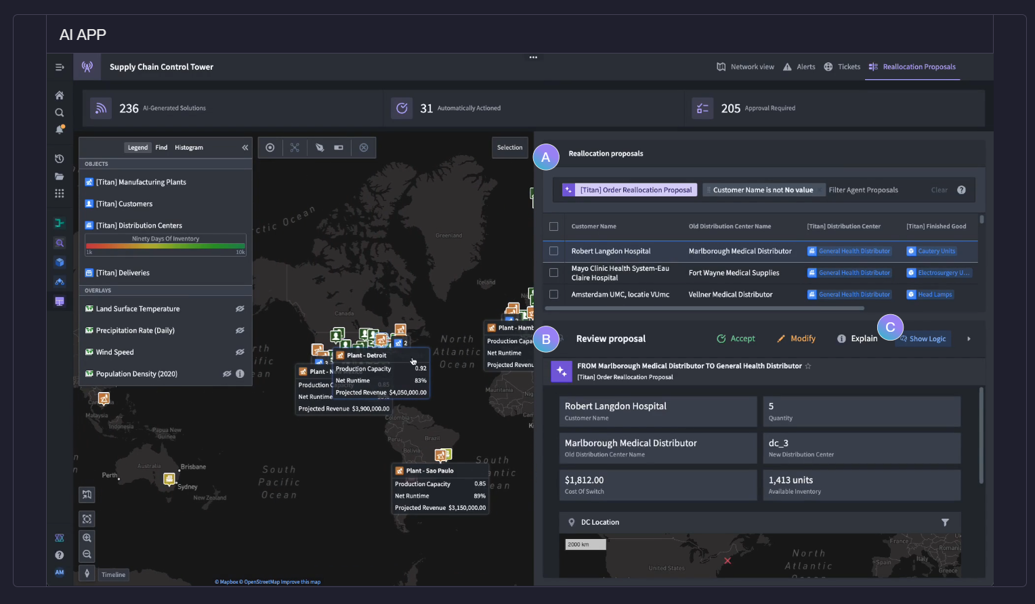Open the filter help question icon
Viewport: 1035px width, 604px height.
click(961, 190)
